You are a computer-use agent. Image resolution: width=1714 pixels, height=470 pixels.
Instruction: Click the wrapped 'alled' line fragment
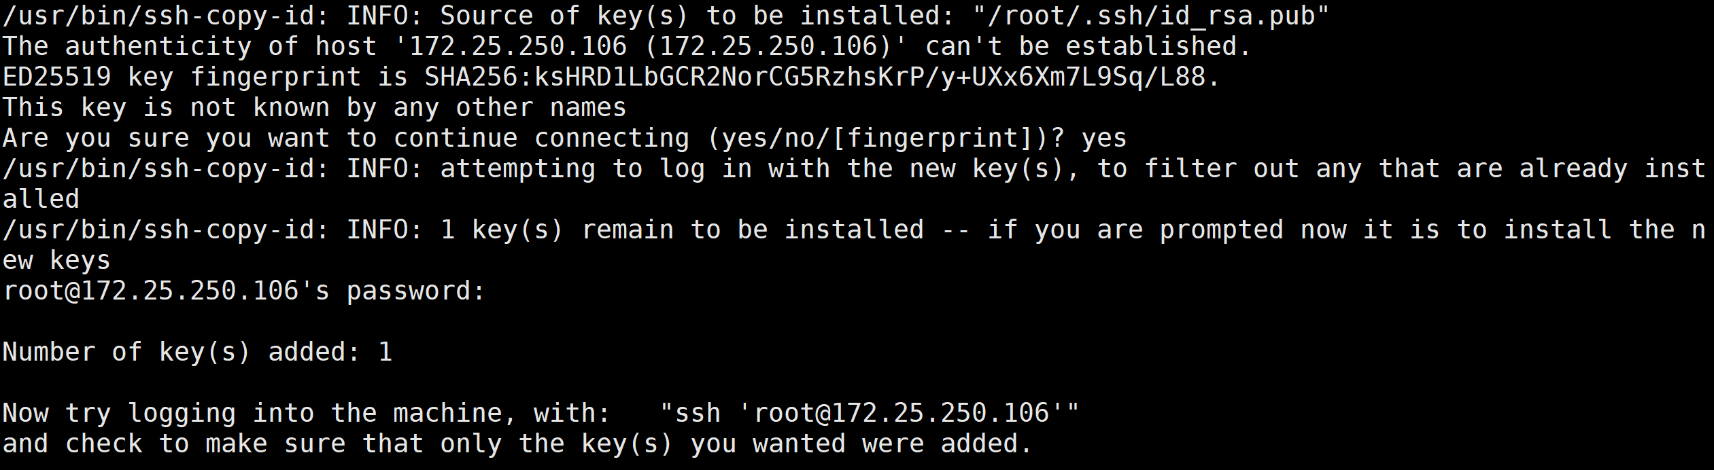[41, 199]
